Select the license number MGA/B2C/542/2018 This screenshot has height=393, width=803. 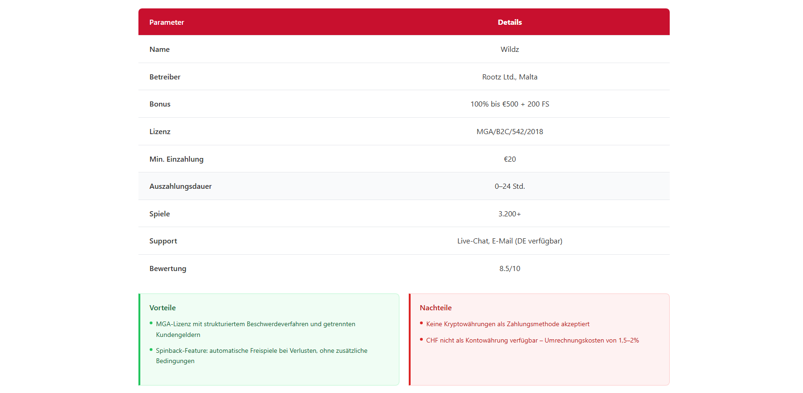(x=509, y=132)
